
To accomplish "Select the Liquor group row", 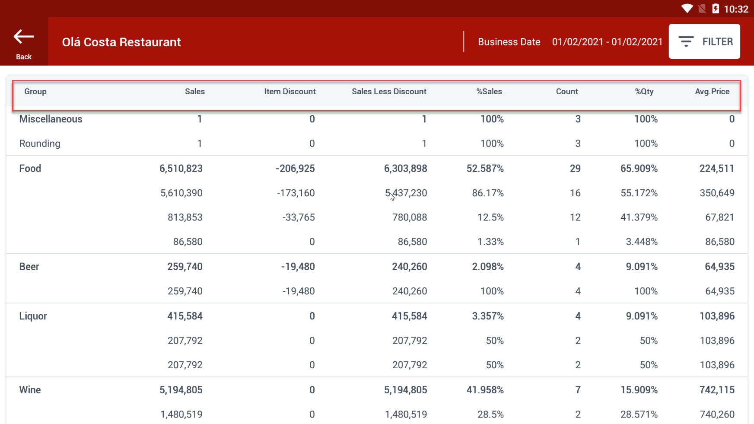I will (33, 316).
